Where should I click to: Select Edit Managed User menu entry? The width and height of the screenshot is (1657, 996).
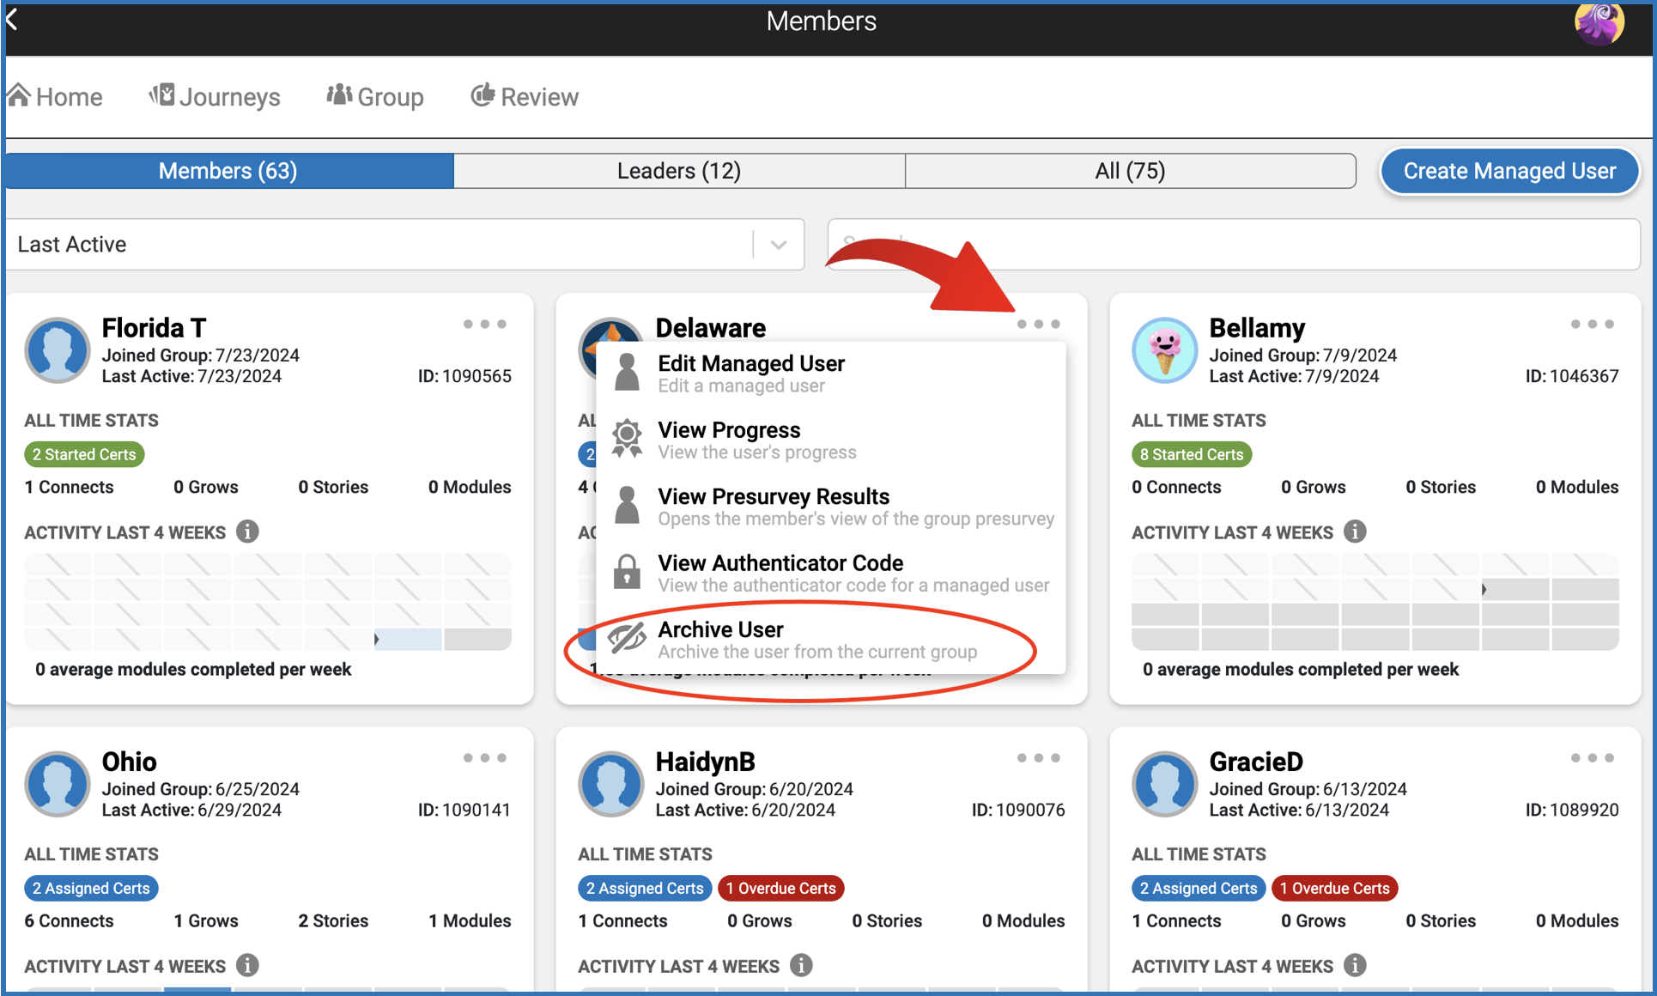750,373
